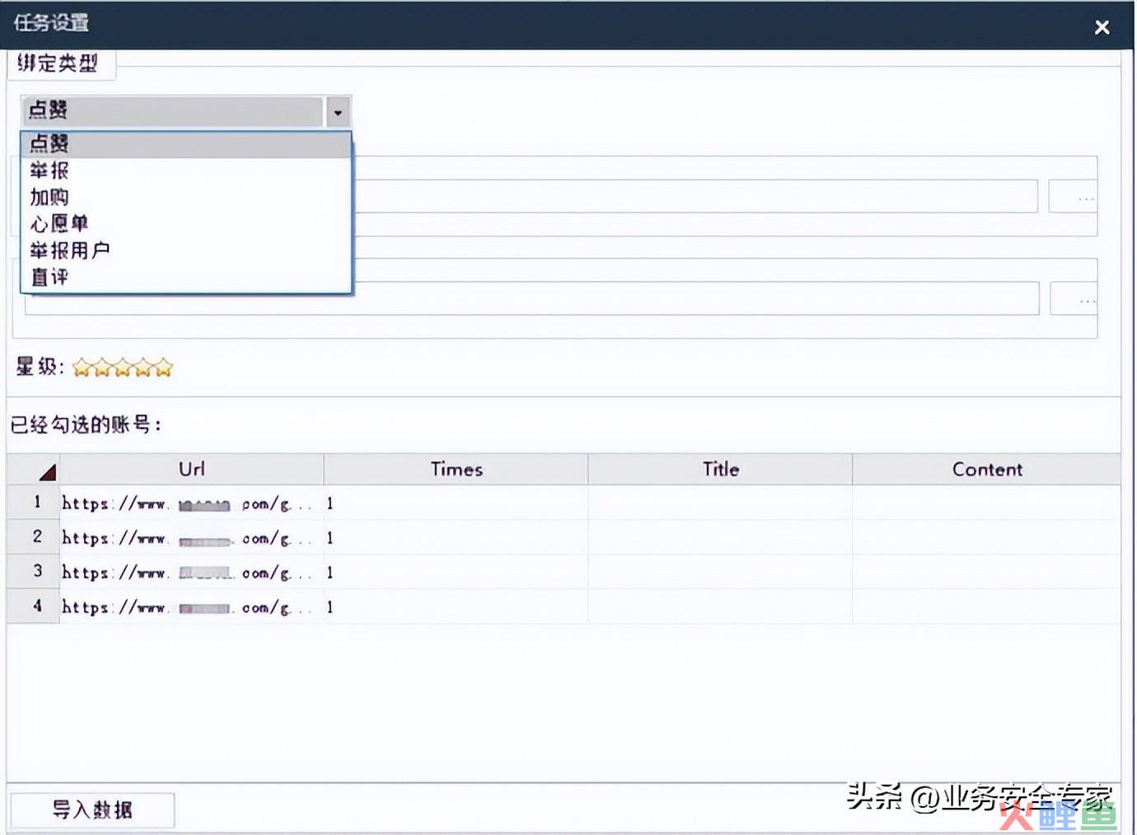Select 直评 in the dropdown list
1137x835 pixels.
[186, 277]
